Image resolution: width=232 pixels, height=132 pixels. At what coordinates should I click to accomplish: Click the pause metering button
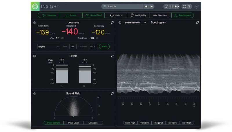point(171,6)
